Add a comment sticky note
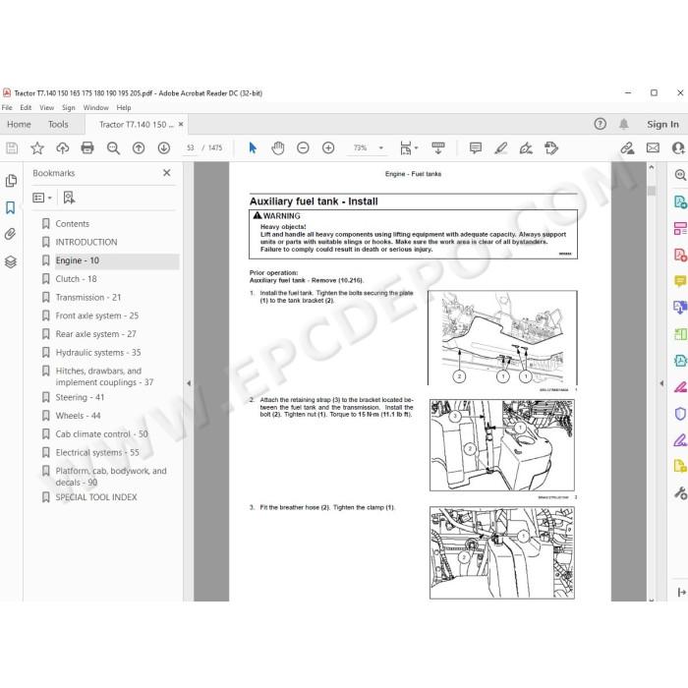Image resolution: width=688 pixels, height=688 pixels. coord(476,148)
